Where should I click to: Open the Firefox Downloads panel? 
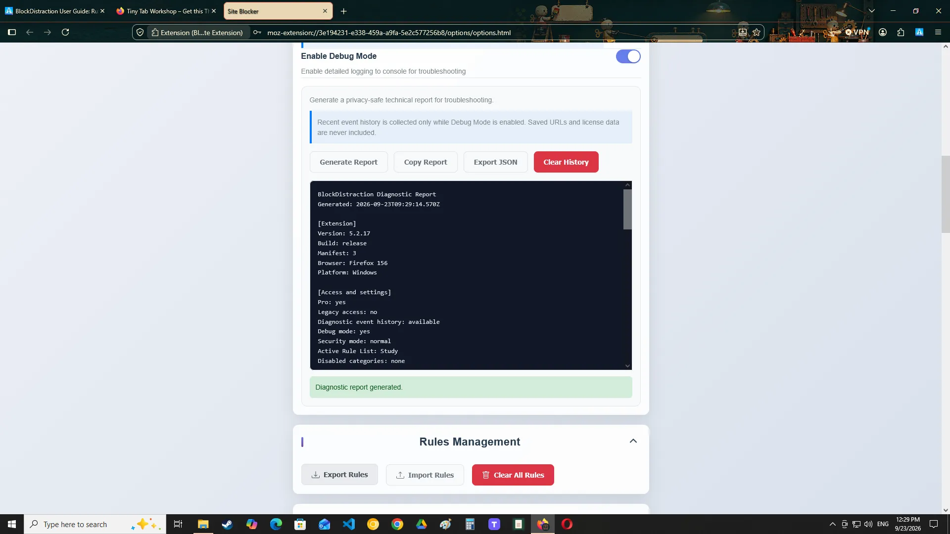point(831,32)
